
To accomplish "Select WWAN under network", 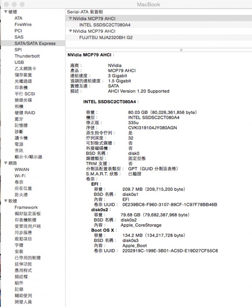I will point(22,169).
